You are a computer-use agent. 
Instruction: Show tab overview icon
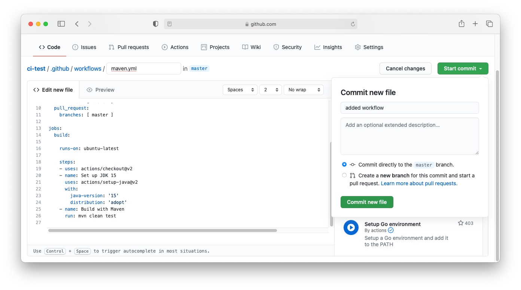point(489,24)
